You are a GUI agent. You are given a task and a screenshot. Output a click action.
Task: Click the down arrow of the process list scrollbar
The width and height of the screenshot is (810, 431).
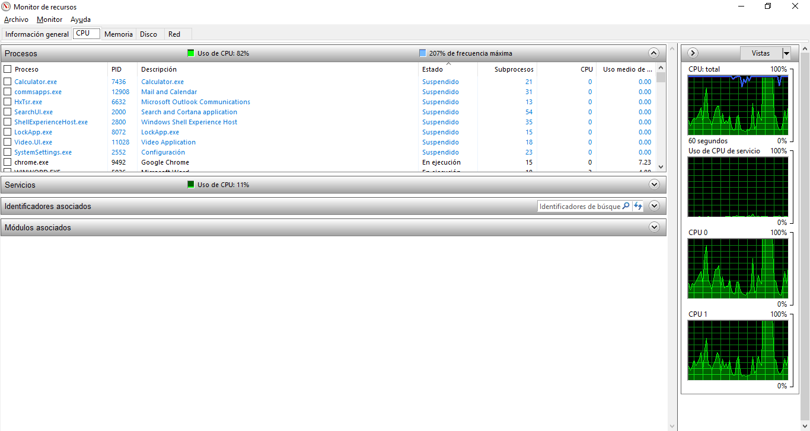660,167
